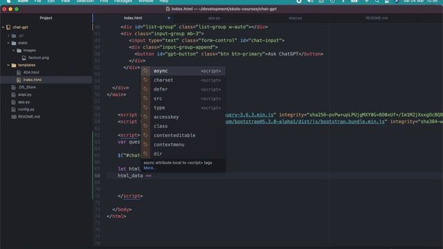The width and height of the screenshot is (443, 249).
Task: Click the tag icon beside type suggestion
Action: click(x=145, y=108)
